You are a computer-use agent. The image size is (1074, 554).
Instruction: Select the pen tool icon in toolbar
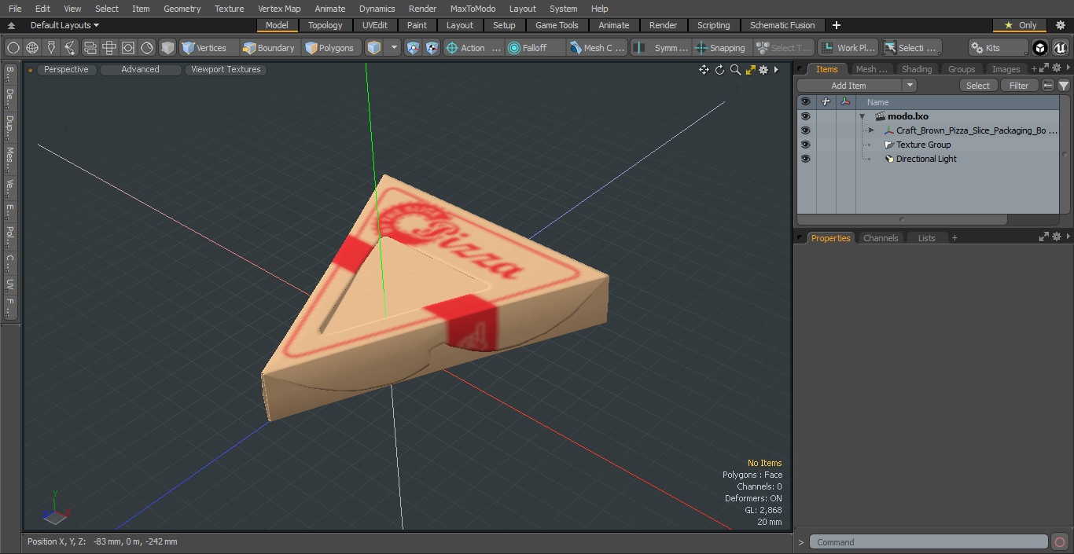pyautogui.click(x=51, y=48)
